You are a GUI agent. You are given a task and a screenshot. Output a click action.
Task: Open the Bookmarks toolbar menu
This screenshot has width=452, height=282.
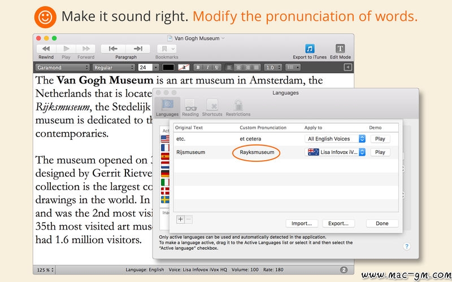(167, 49)
